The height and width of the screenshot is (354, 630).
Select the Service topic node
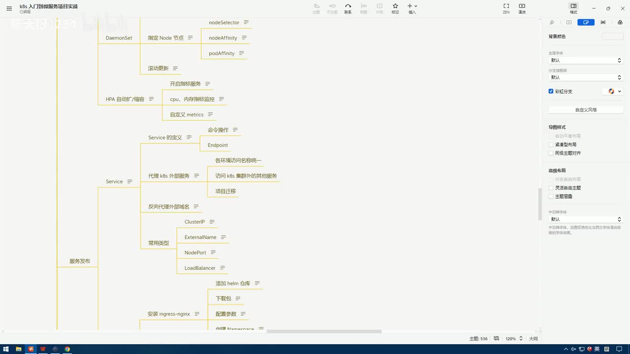pos(114,181)
